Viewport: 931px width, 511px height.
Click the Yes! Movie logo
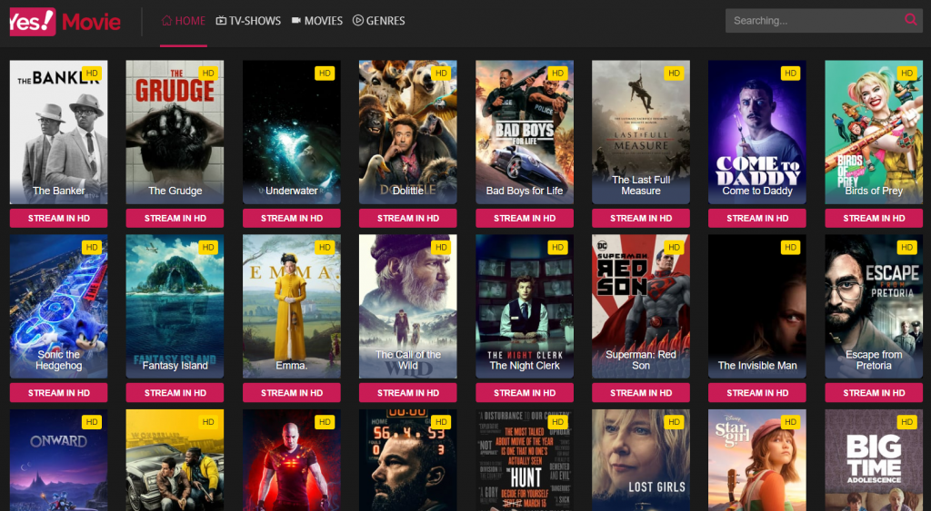click(x=65, y=22)
